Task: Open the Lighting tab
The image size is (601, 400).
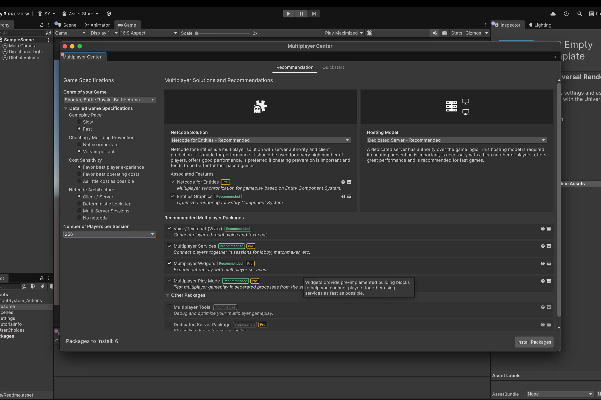Action: pyautogui.click(x=540, y=25)
